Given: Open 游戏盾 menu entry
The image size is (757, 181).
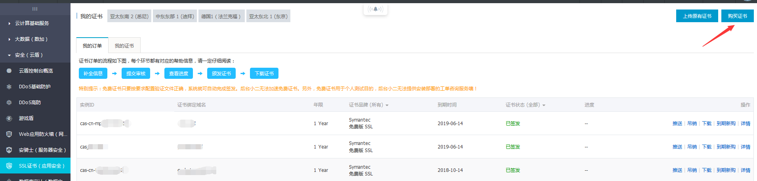Looking at the screenshot, I should [35, 118].
